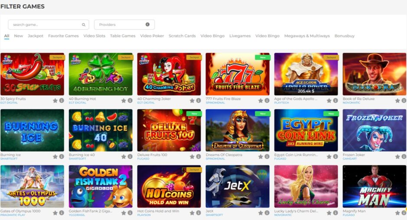
Task: Click the EGT DIGITAL provider link under 40 Charming Joker
Action: (146, 103)
